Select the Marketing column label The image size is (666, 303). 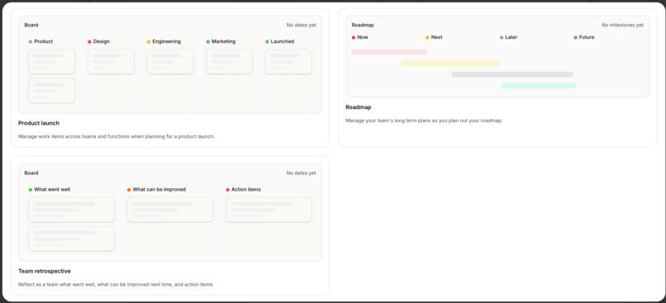[223, 41]
